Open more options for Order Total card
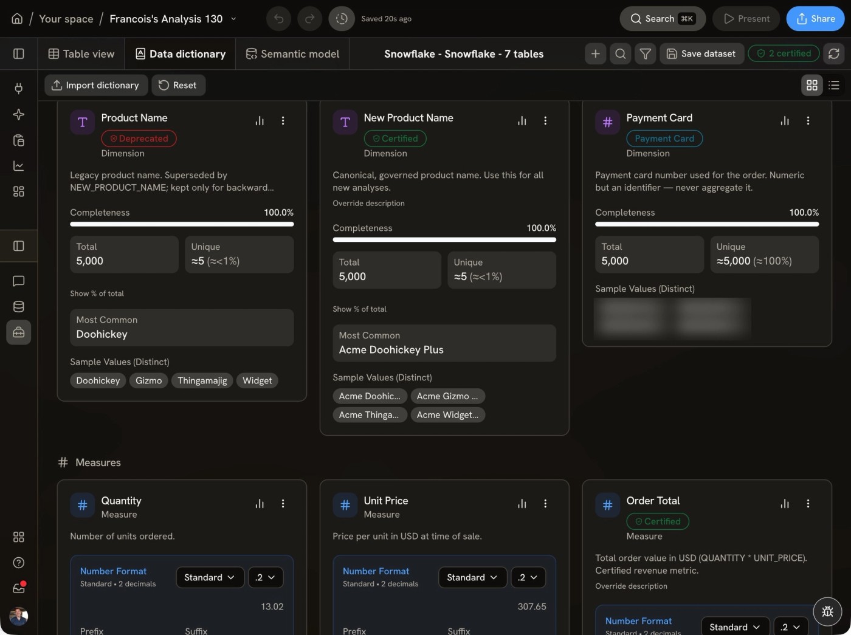 [808, 504]
